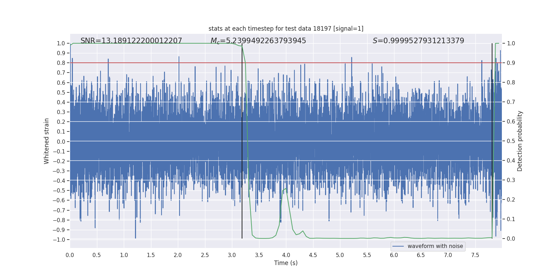Viewport: 558px width, 279px height.
Task: Select the 0.3 tick on the Detection probability axis
Action: (511, 180)
